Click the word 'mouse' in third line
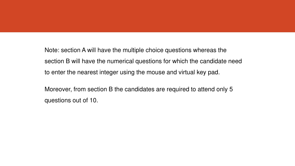 tap(156, 72)
